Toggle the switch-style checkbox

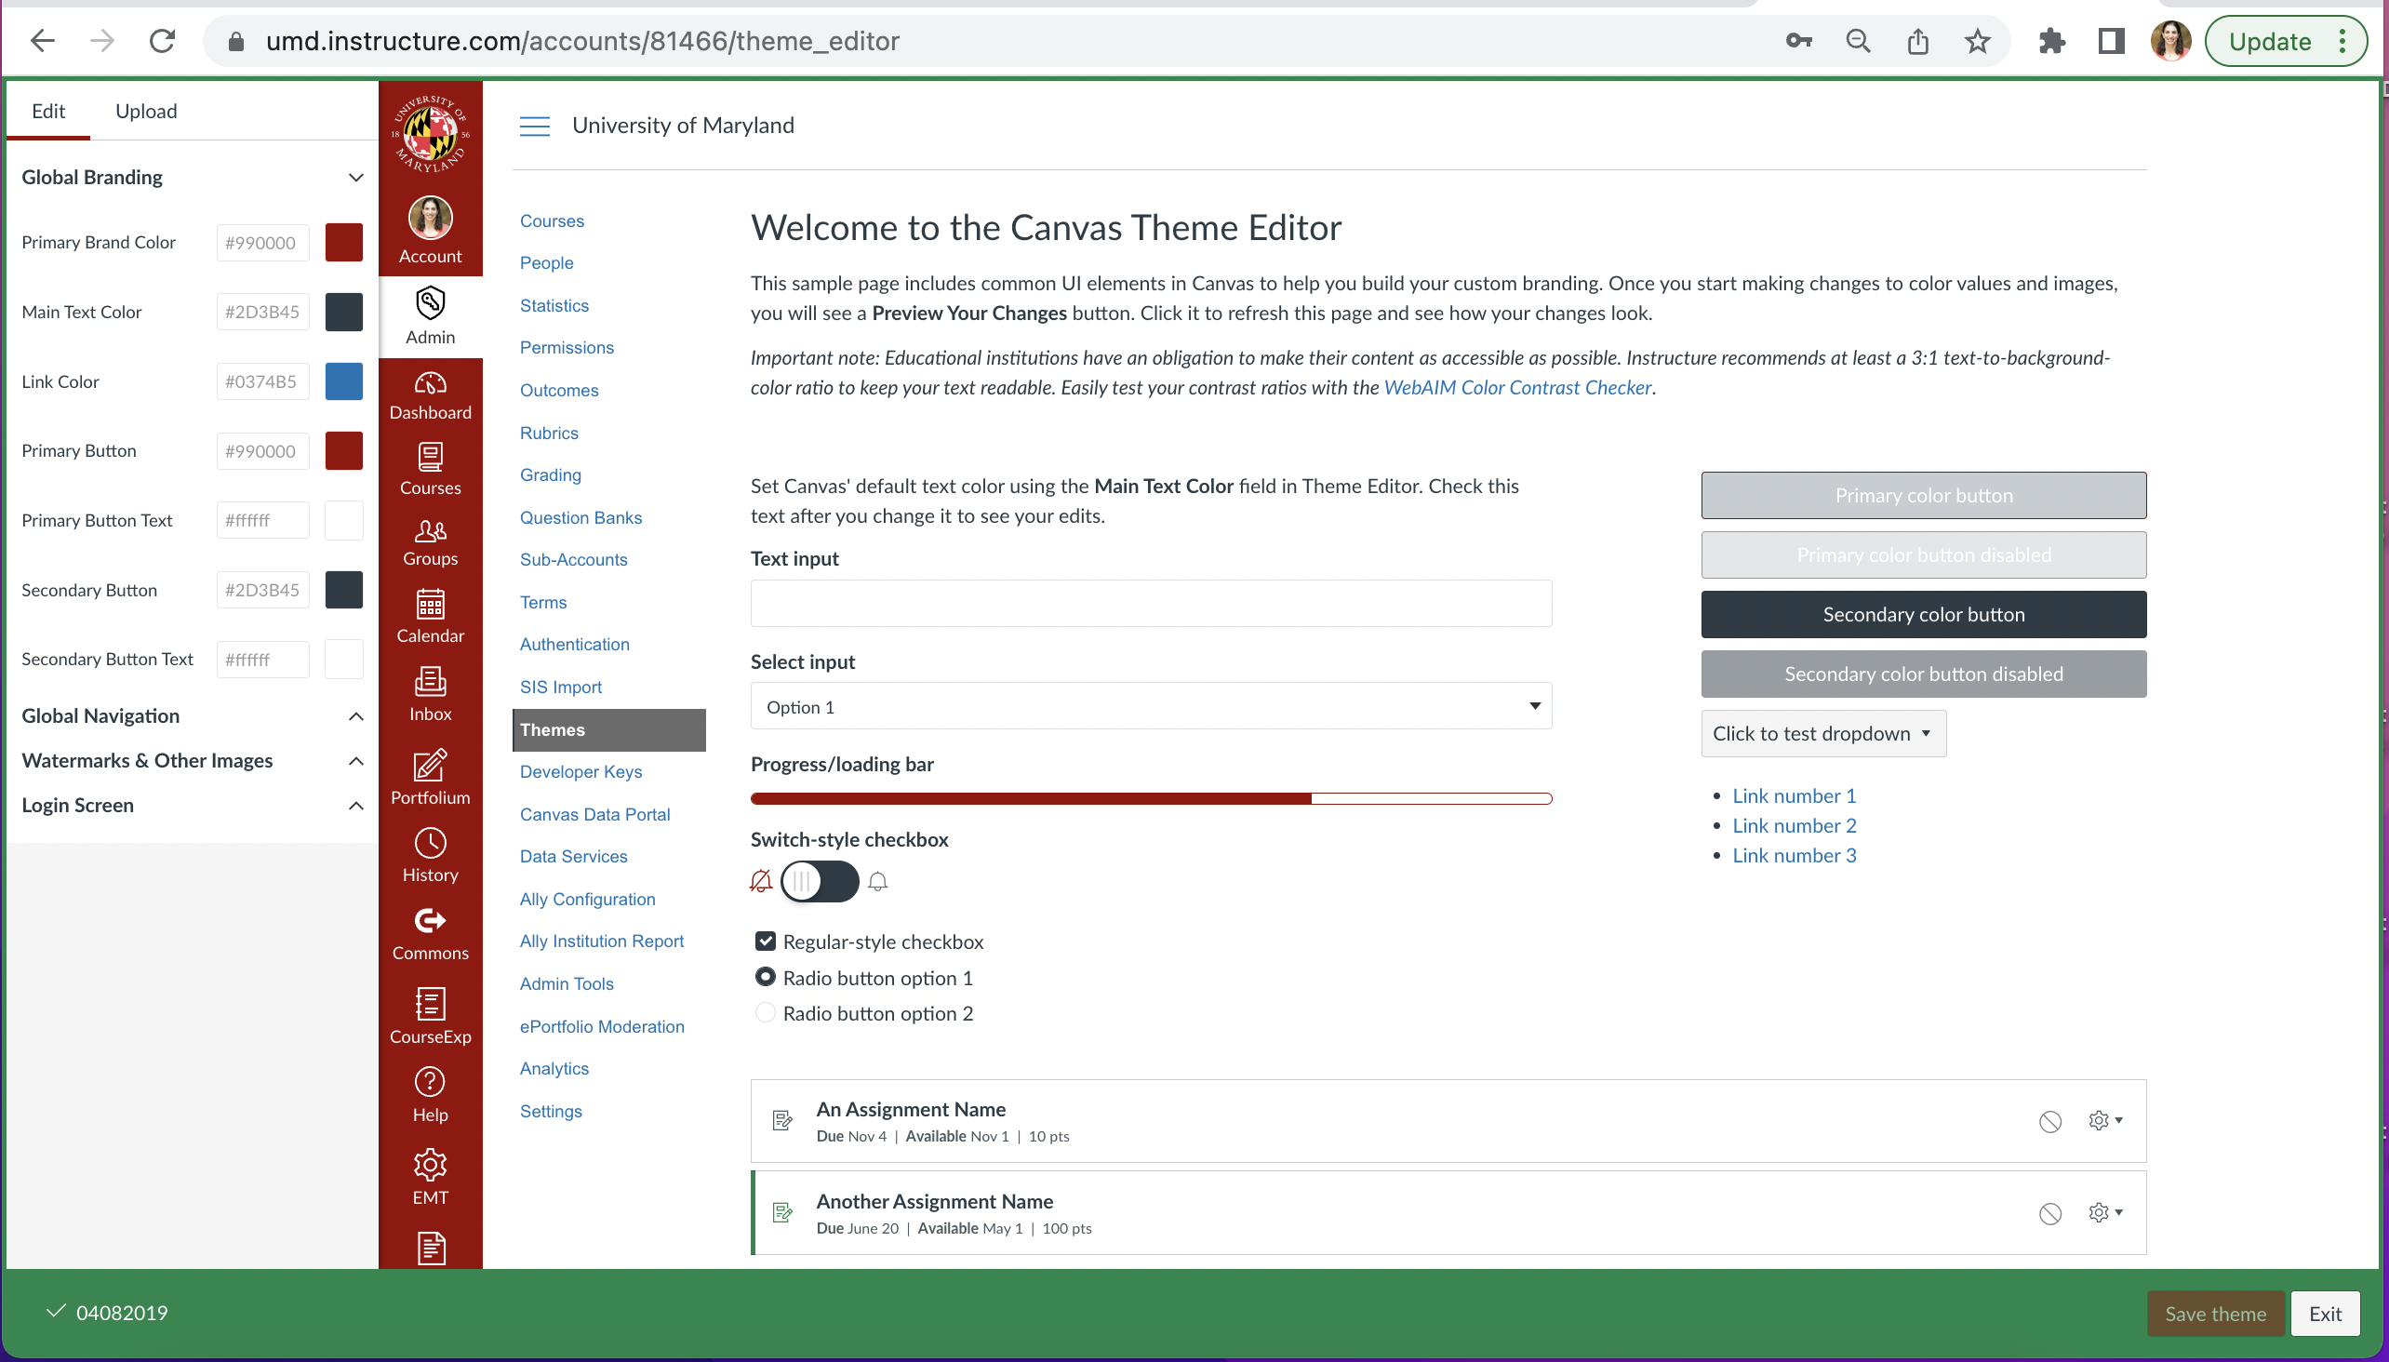pyautogui.click(x=820, y=881)
